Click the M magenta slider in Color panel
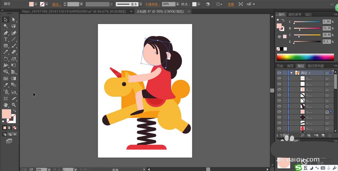 coord(307,28)
